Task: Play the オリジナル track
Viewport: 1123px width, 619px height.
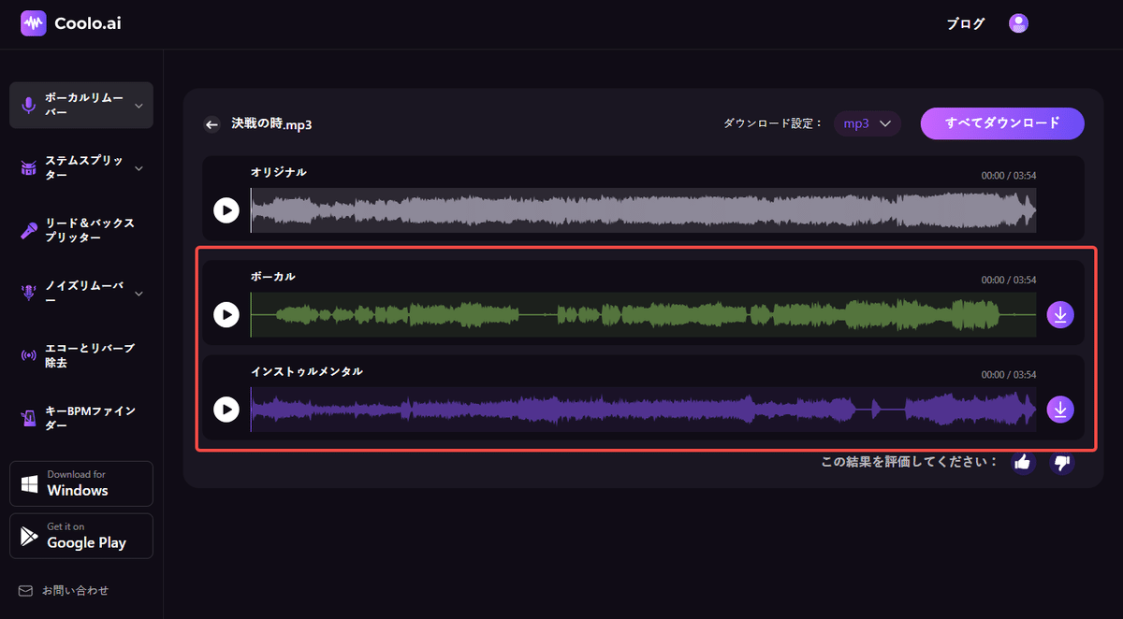Action: (x=226, y=210)
